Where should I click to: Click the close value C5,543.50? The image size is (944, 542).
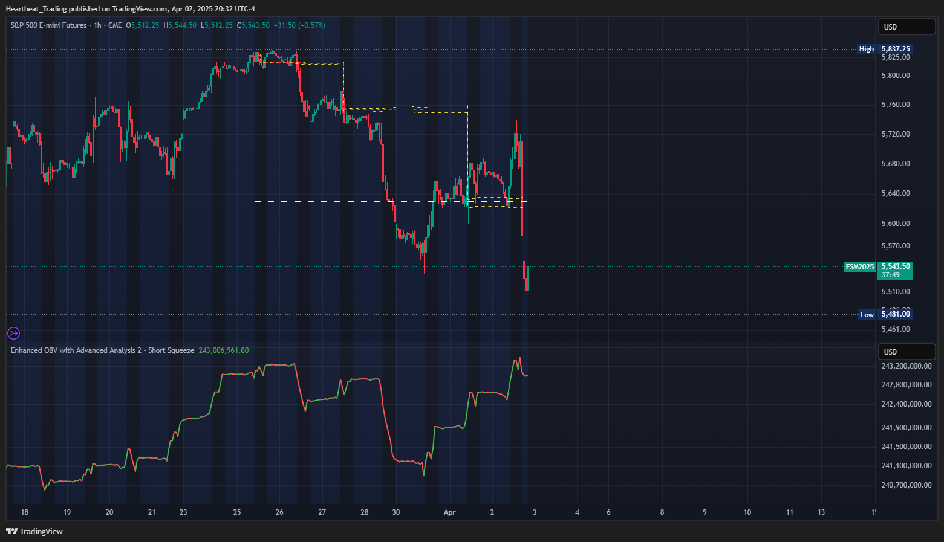click(253, 25)
